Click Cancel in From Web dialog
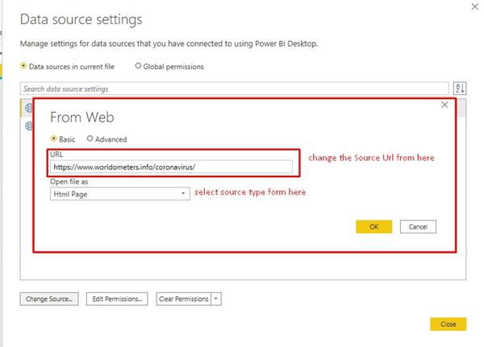 (x=418, y=226)
